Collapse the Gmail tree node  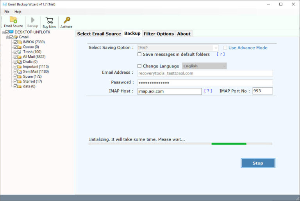pyautogui.click(x=7, y=37)
